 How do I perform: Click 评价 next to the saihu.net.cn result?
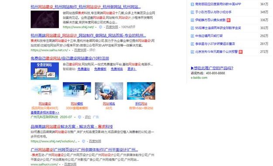click(92, 50)
